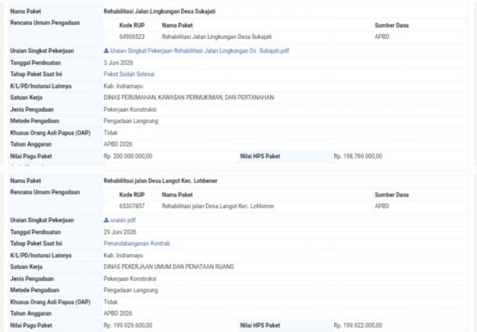Click download icon beside Sukajati uraian PDF

[106, 50]
